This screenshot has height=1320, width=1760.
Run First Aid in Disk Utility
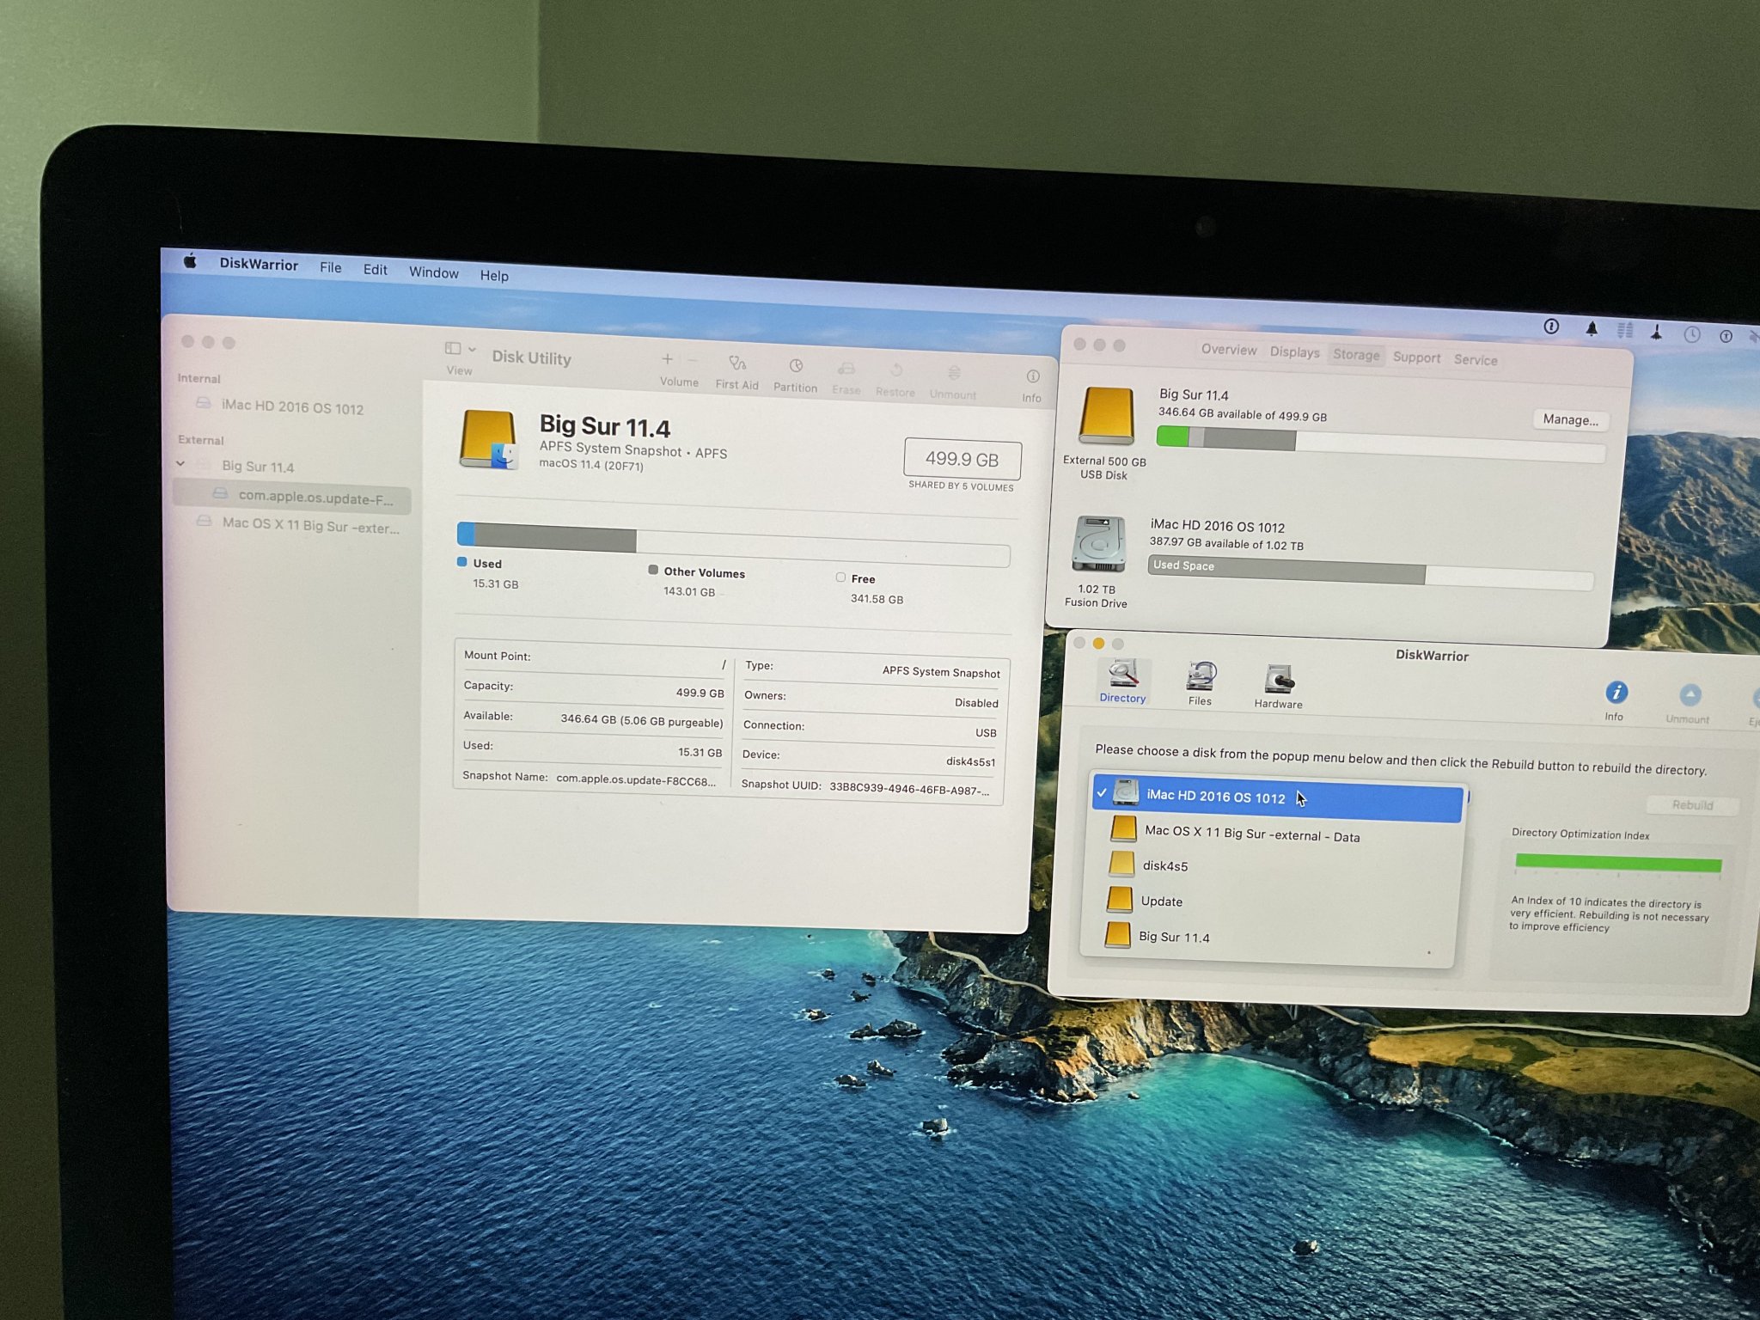coord(737,364)
